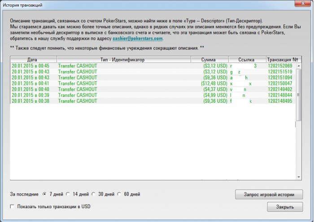
Task: Sort by the Ссылка column header
Action: coord(247,60)
